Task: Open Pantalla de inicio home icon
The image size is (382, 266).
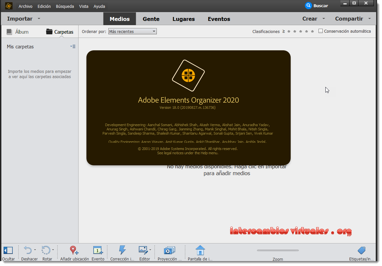Action: click(200, 250)
